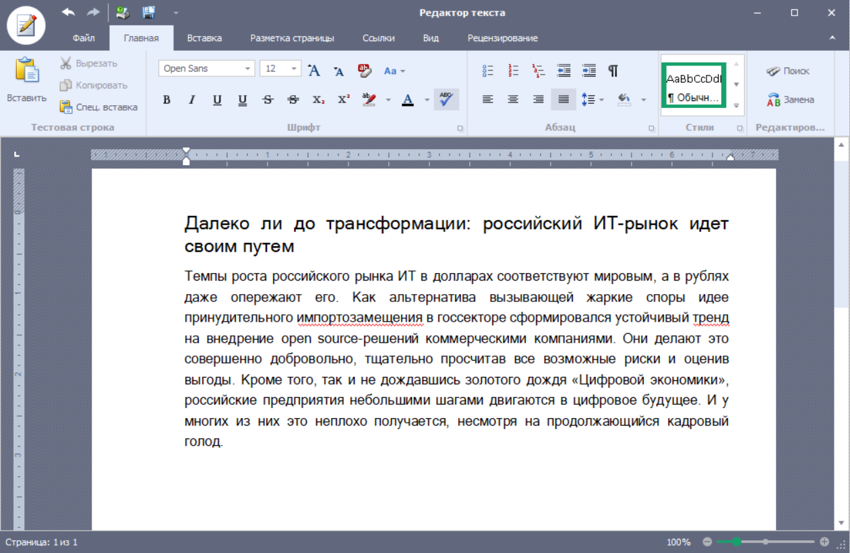This screenshot has height=553, width=850.
Task: Click the grow font size icon
Action: pos(313,70)
